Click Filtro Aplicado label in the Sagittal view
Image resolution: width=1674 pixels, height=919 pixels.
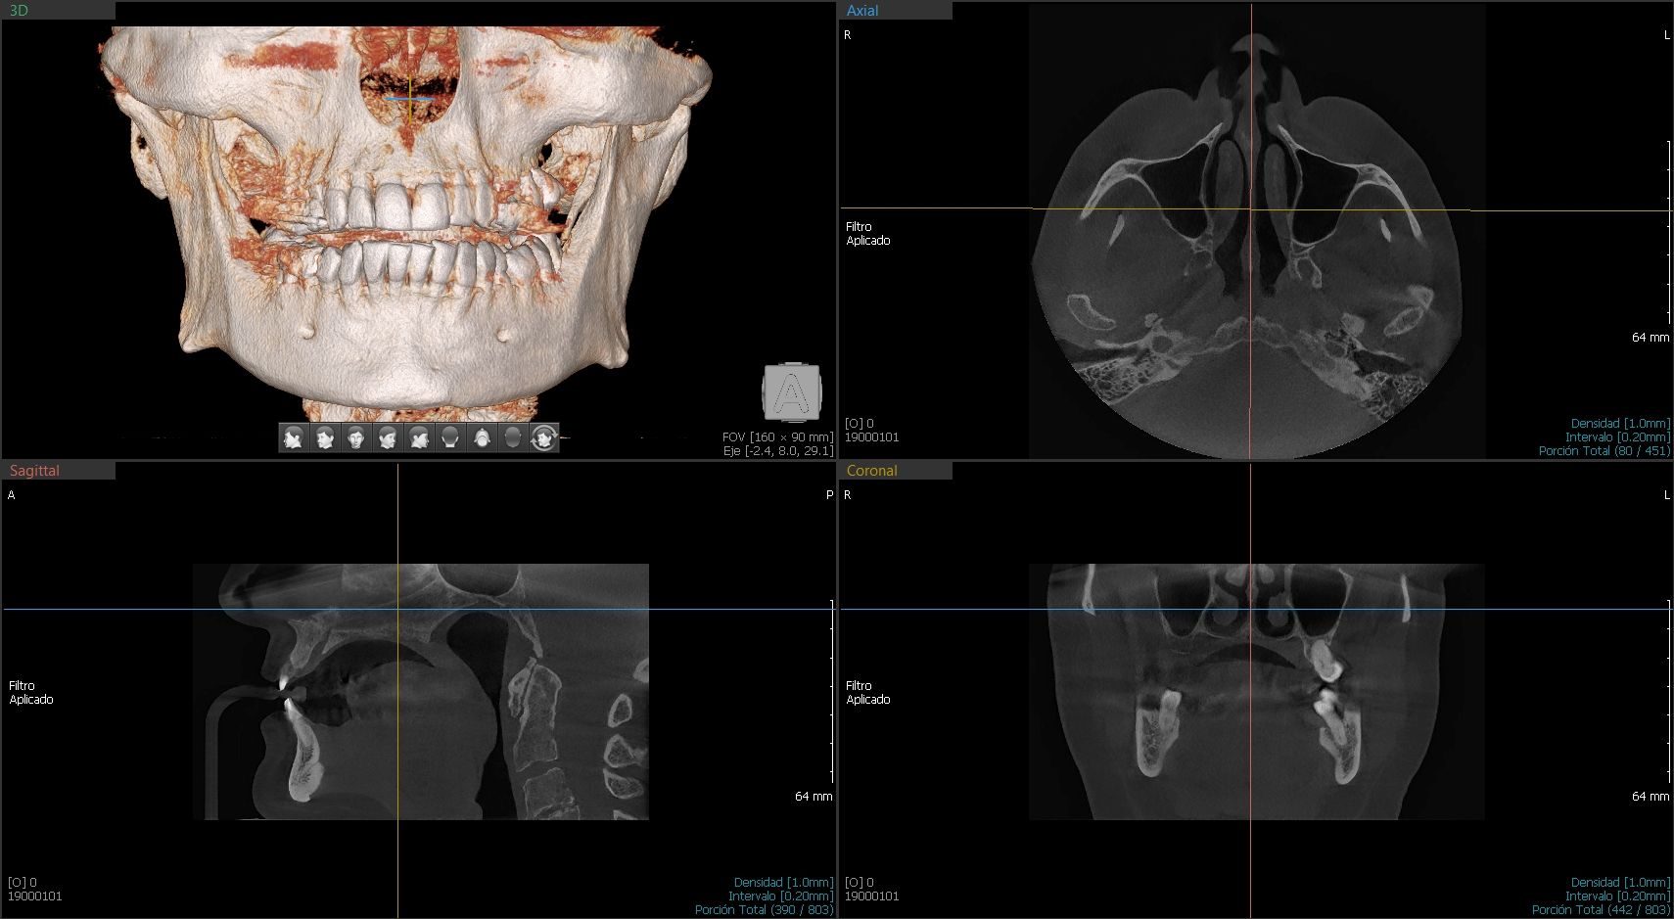[x=31, y=693]
